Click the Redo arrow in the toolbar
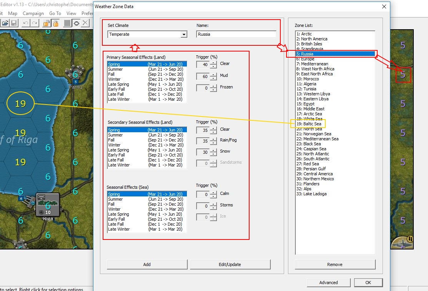428x291 pixels. 34,23
